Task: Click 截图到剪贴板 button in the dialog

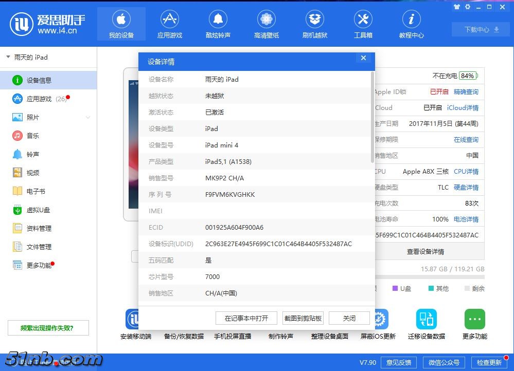Action: point(303,318)
